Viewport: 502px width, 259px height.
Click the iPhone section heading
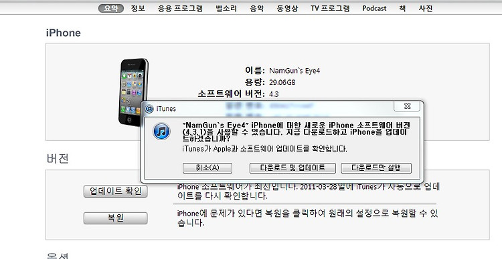[x=64, y=33]
